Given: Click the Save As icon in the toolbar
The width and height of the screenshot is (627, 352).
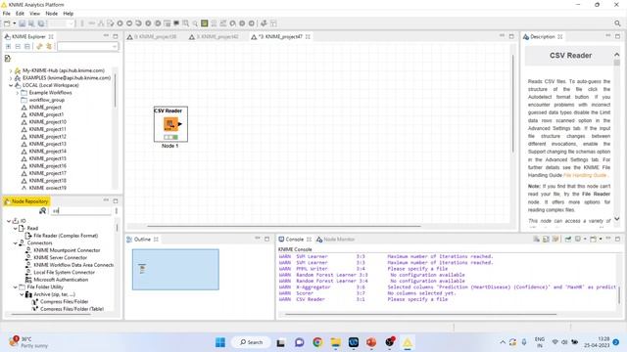Looking at the screenshot, I should (31, 23).
